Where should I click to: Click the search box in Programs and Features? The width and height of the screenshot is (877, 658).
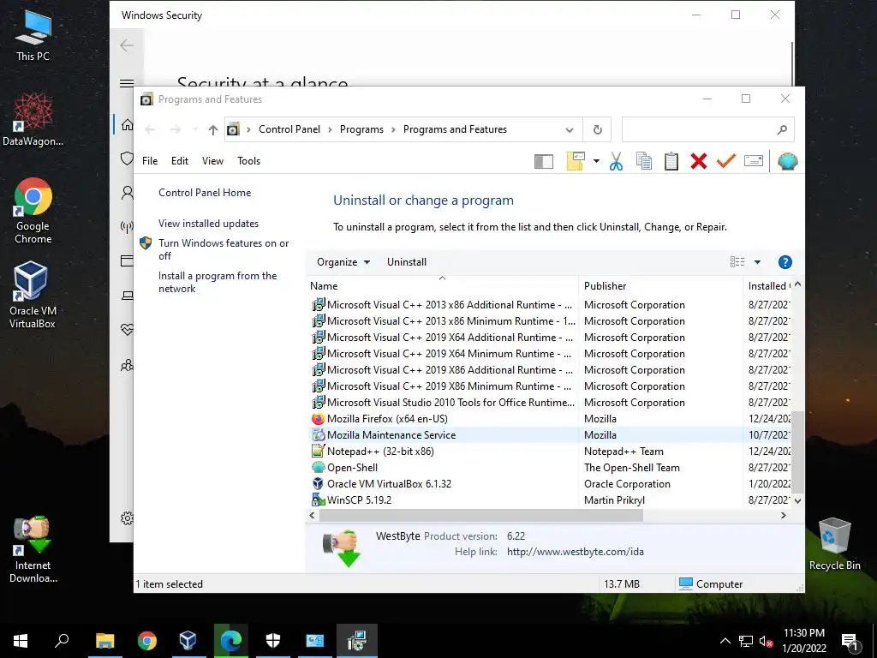click(x=707, y=130)
